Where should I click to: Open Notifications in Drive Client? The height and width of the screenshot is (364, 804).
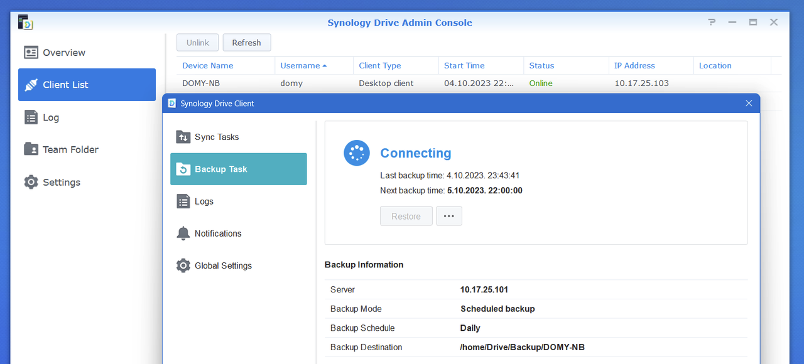239,233
